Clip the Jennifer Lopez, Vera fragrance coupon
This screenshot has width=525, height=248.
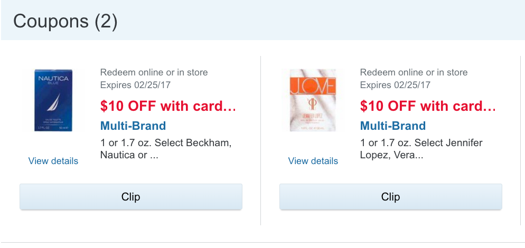tap(391, 197)
